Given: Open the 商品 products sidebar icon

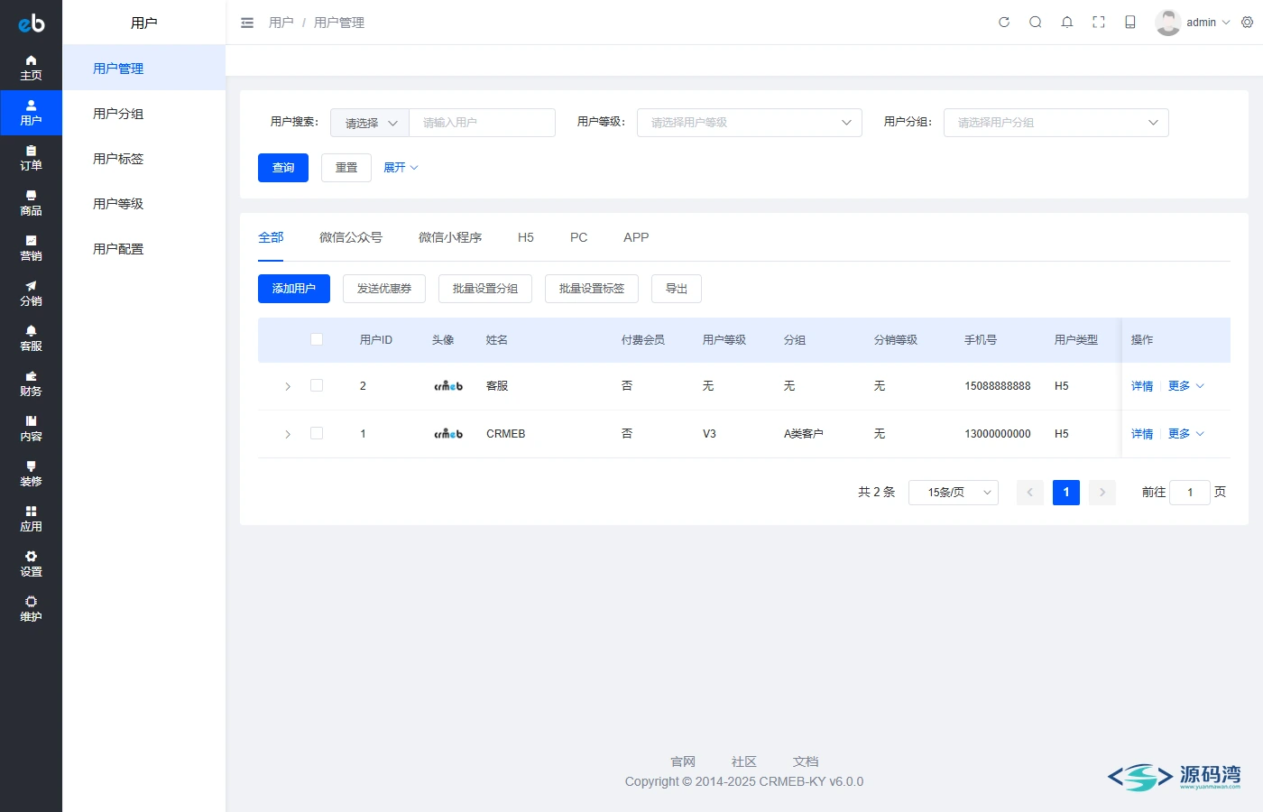Looking at the screenshot, I should (31, 203).
